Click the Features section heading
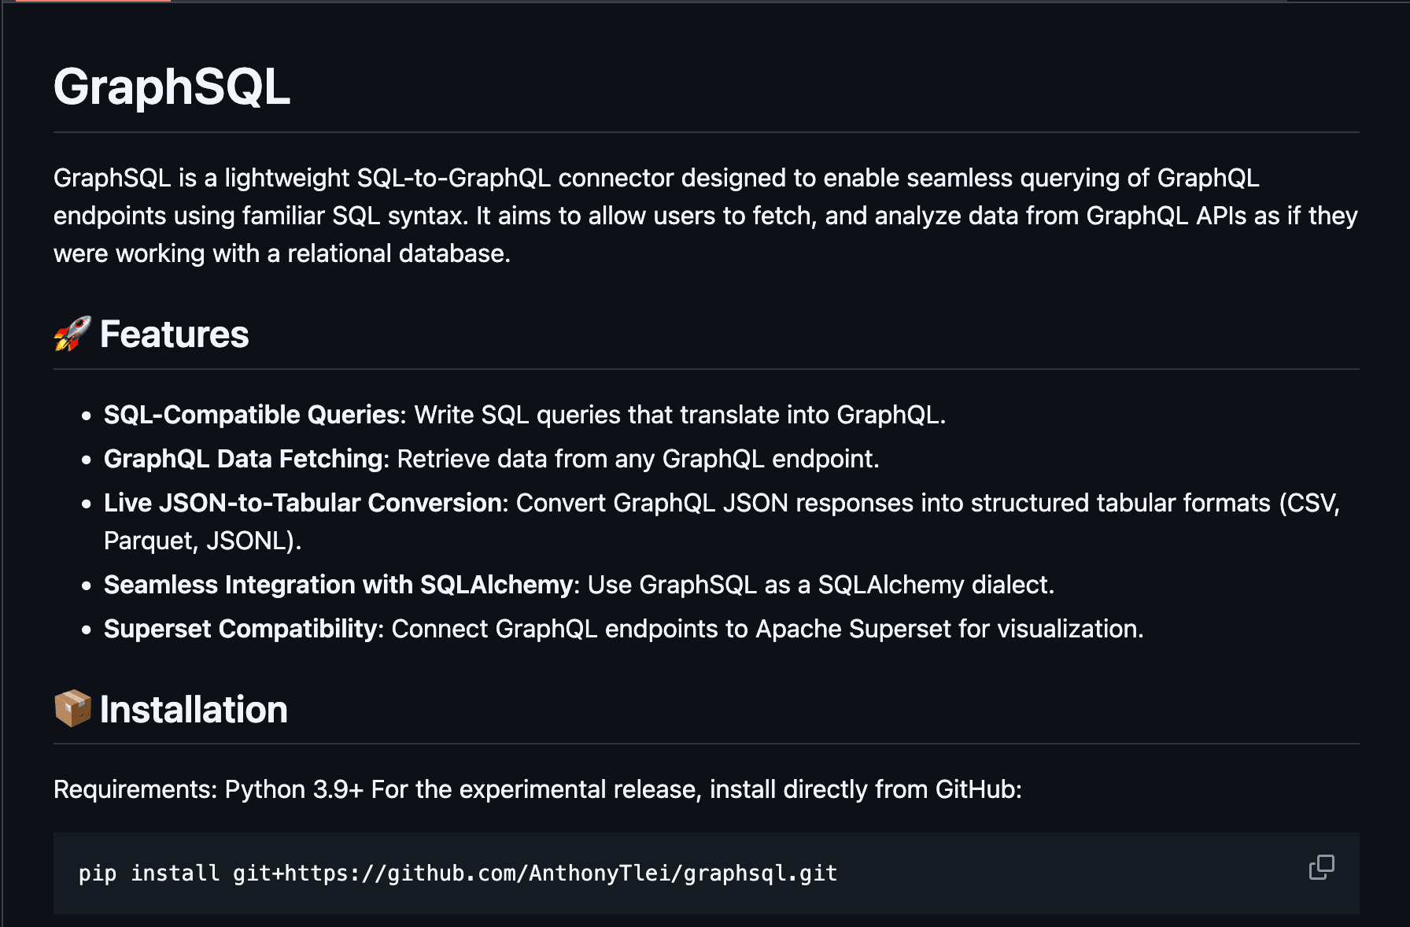 coord(174,334)
